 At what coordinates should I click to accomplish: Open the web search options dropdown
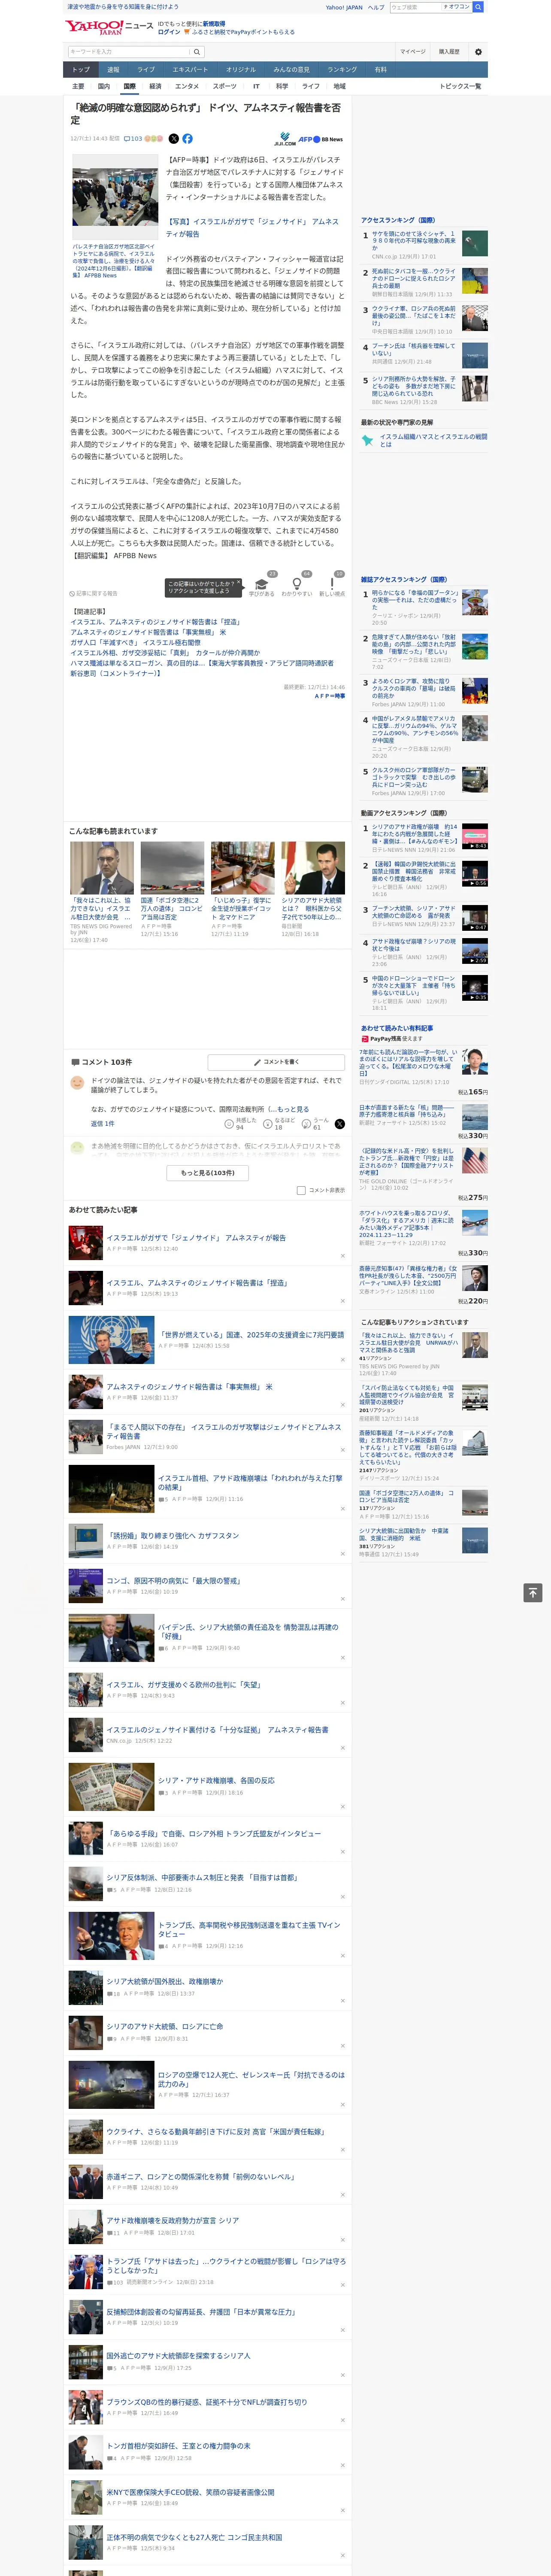tap(456, 7)
